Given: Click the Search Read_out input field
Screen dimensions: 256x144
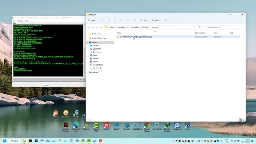Looking at the screenshot, I should [224, 28].
